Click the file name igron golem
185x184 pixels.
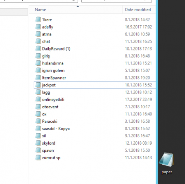coord(53,71)
